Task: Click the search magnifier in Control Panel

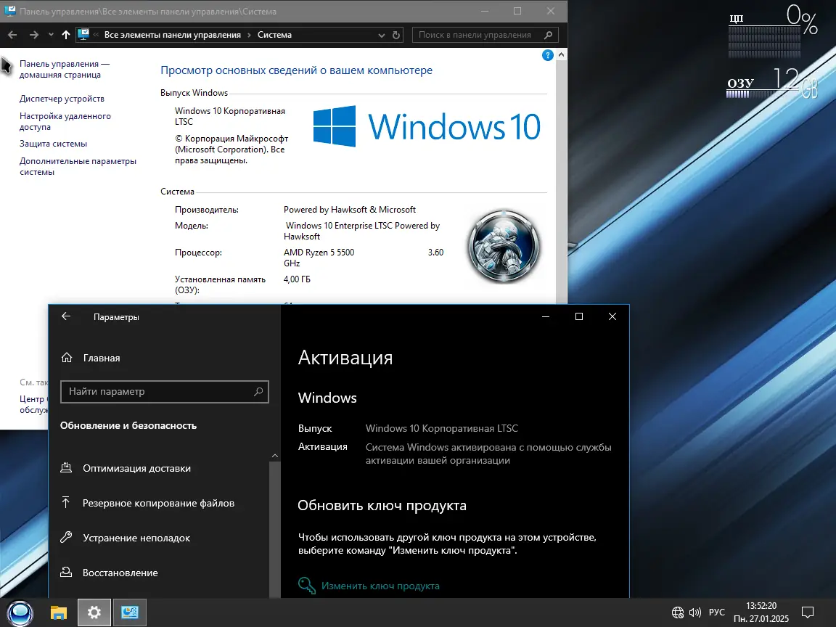Action: coord(548,35)
